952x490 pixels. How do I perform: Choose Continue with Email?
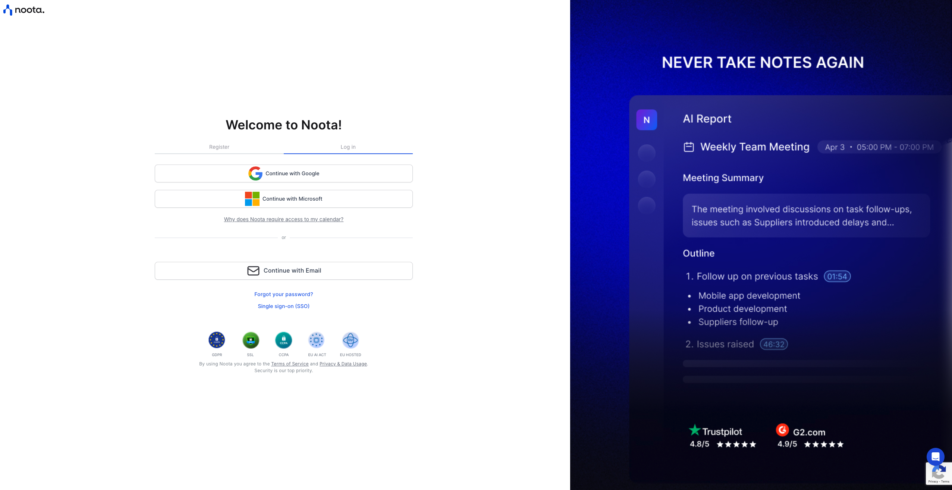tap(284, 271)
